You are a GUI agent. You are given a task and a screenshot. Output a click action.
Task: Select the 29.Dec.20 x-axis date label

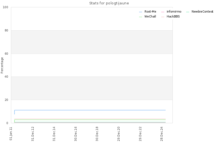[x=119, y=134]
